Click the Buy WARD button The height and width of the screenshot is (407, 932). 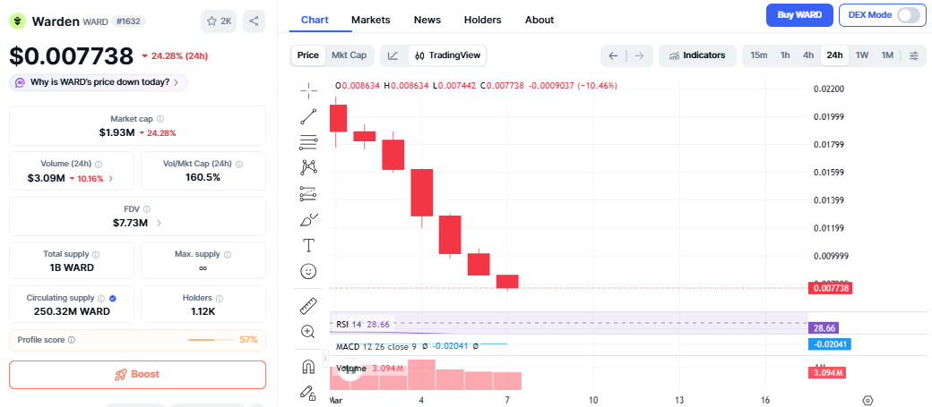pos(799,15)
